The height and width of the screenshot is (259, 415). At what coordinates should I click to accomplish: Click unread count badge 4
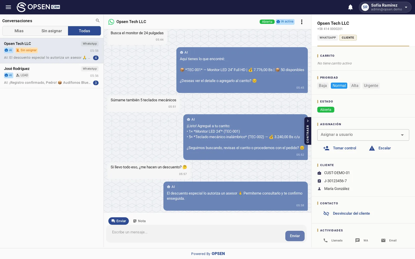(96, 58)
